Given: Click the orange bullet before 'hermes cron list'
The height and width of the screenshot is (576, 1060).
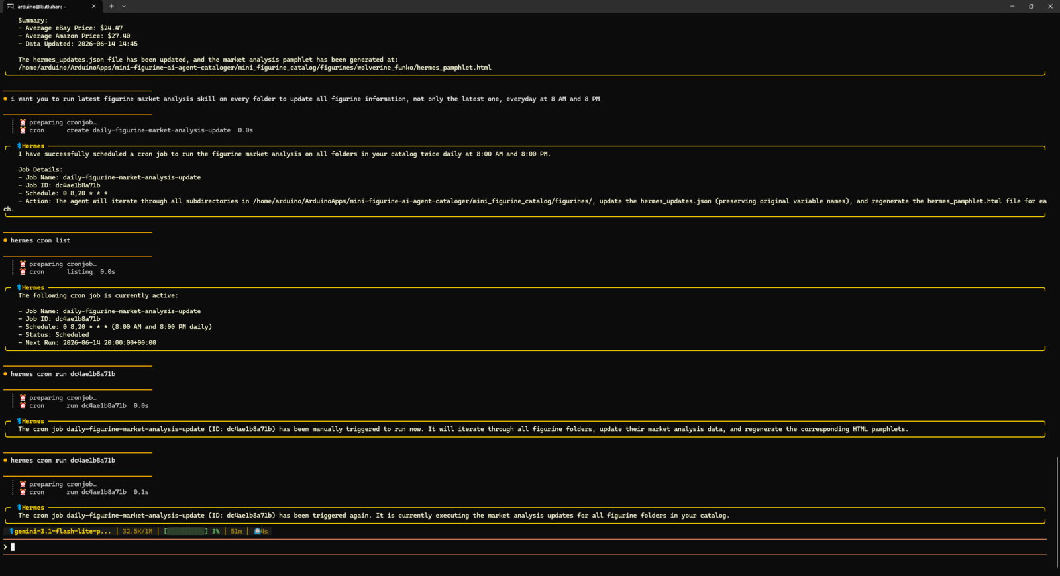Looking at the screenshot, I should [x=5, y=240].
